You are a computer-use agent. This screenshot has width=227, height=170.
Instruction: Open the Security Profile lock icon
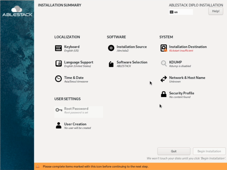[164, 94]
